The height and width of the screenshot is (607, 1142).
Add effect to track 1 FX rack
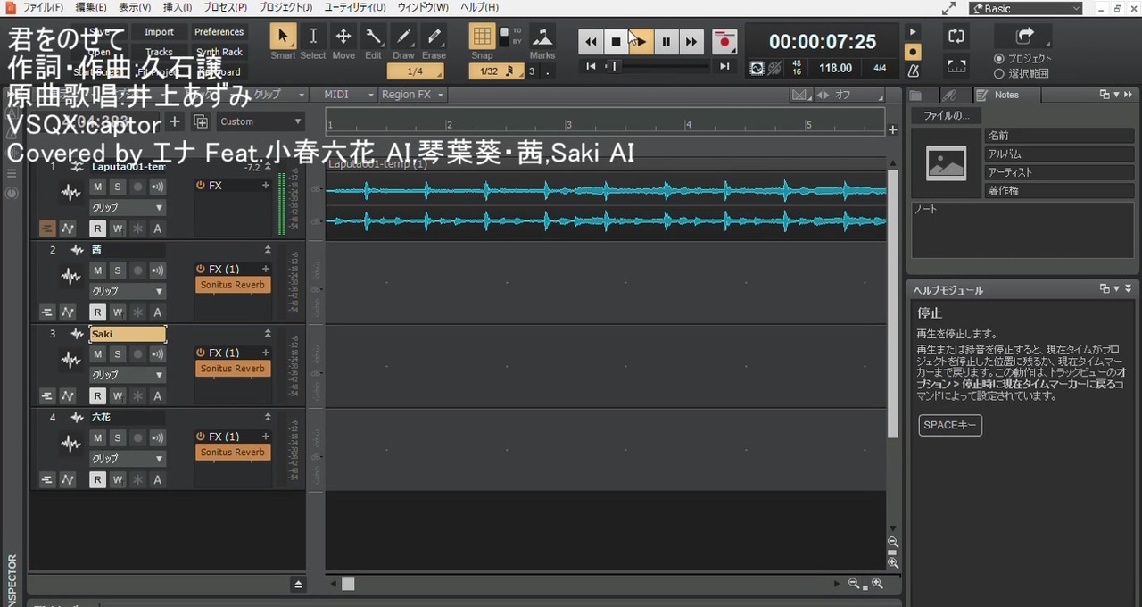coord(265,186)
